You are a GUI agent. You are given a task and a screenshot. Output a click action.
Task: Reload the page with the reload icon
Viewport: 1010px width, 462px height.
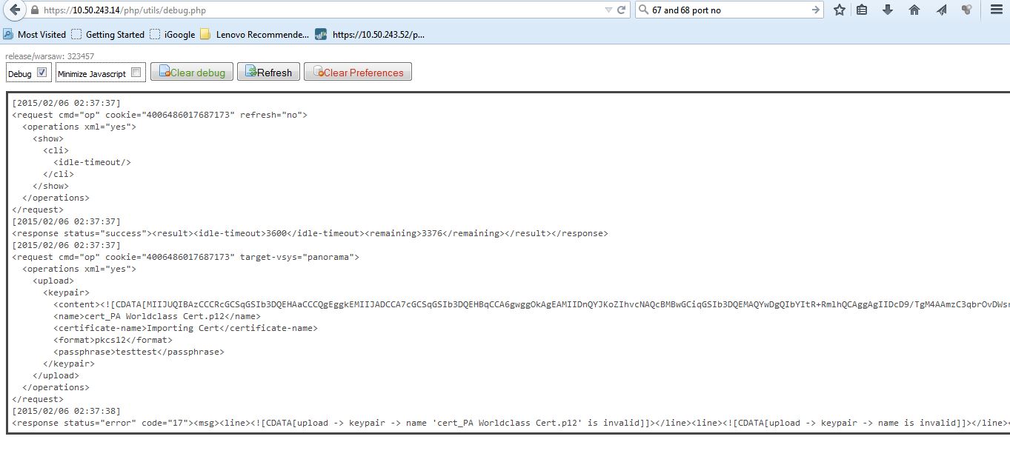[x=622, y=10]
